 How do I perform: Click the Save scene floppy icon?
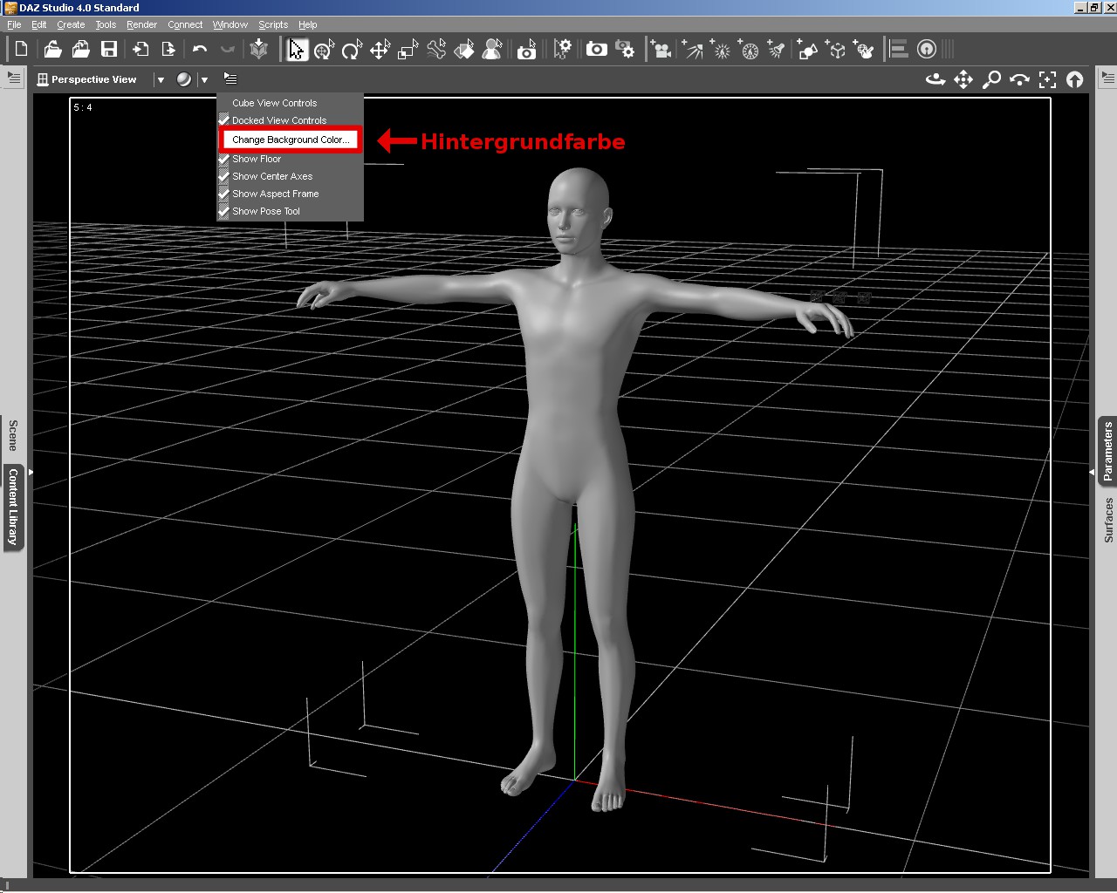click(109, 50)
